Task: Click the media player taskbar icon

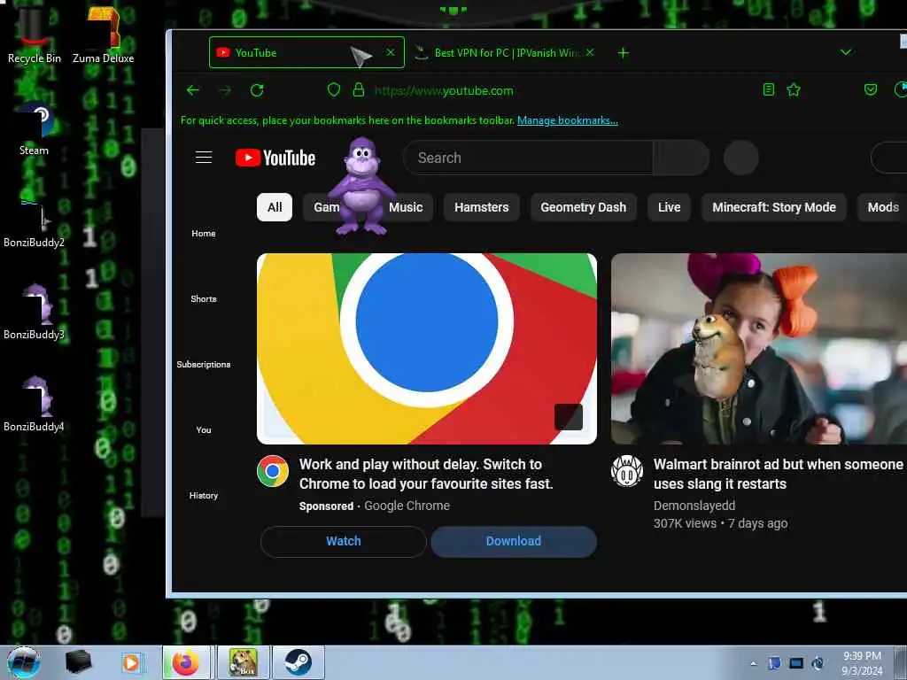Action: click(131, 662)
